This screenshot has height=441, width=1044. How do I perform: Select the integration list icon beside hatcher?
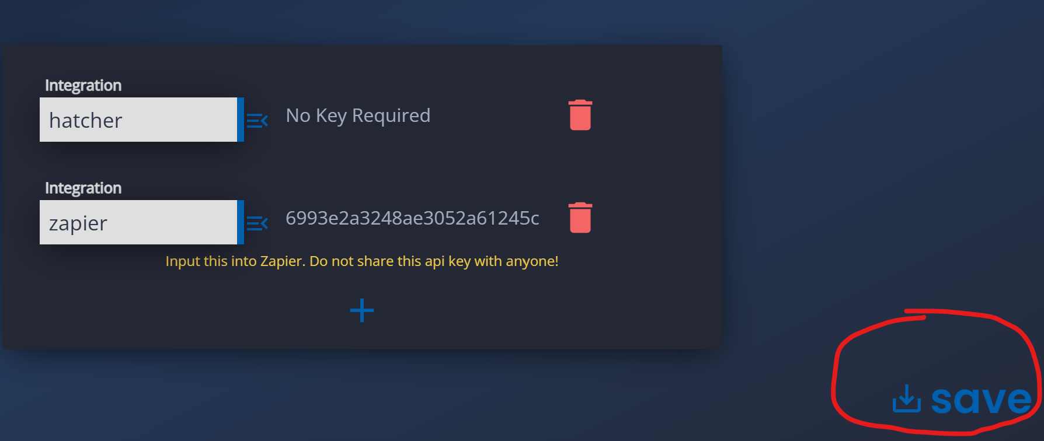(x=257, y=120)
